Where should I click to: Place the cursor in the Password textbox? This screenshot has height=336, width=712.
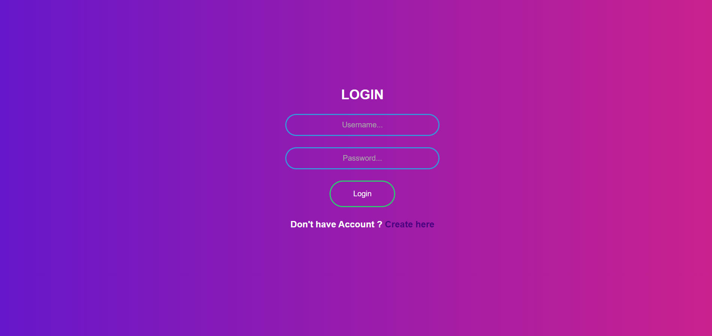click(x=362, y=158)
